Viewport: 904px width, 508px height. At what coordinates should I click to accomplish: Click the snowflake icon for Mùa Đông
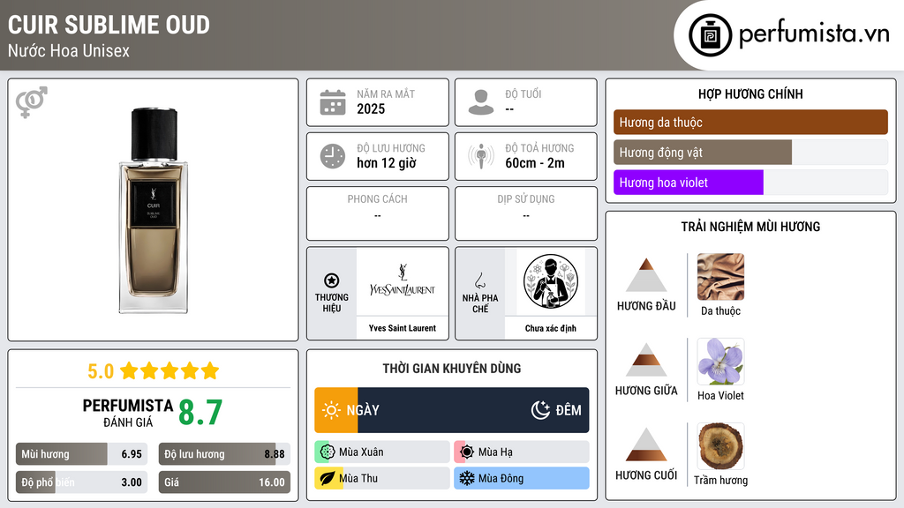coord(467,478)
